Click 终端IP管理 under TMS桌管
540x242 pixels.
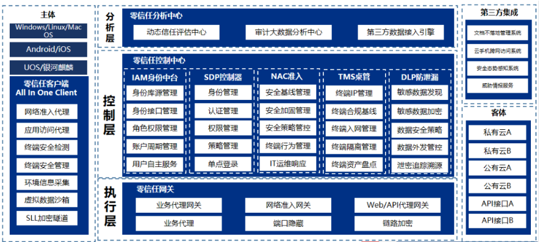(354, 93)
